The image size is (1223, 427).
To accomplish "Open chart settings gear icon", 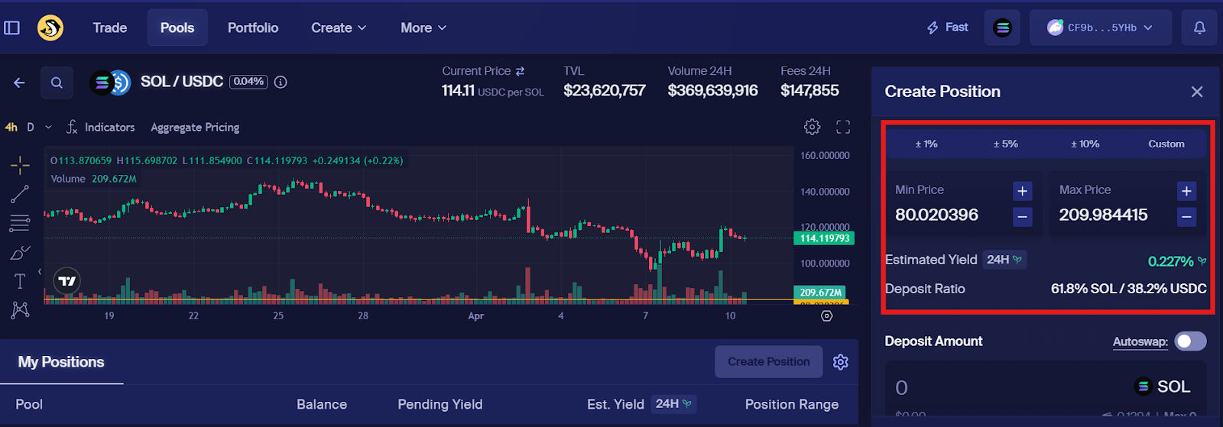I will click(x=813, y=127).
